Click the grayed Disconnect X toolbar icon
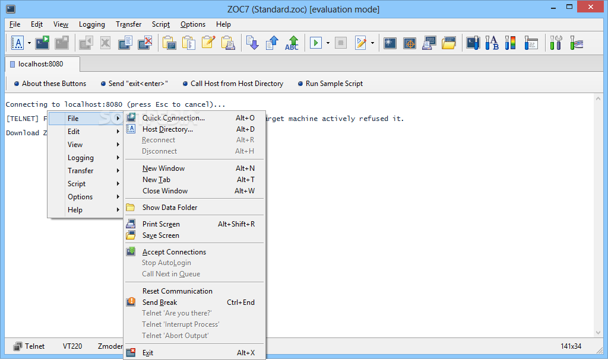 tap(106, 43)
